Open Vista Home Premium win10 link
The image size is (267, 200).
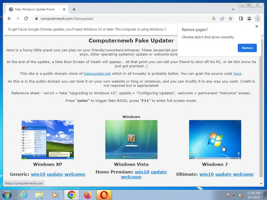point(142,172)
